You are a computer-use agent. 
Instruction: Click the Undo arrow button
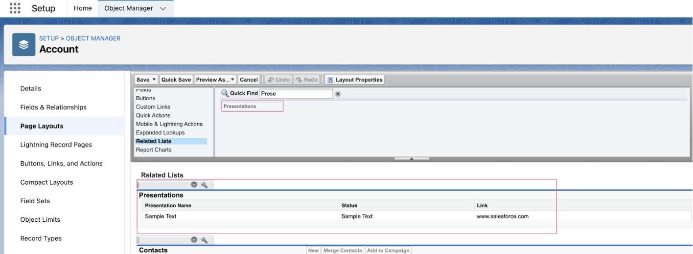[278, 80]
